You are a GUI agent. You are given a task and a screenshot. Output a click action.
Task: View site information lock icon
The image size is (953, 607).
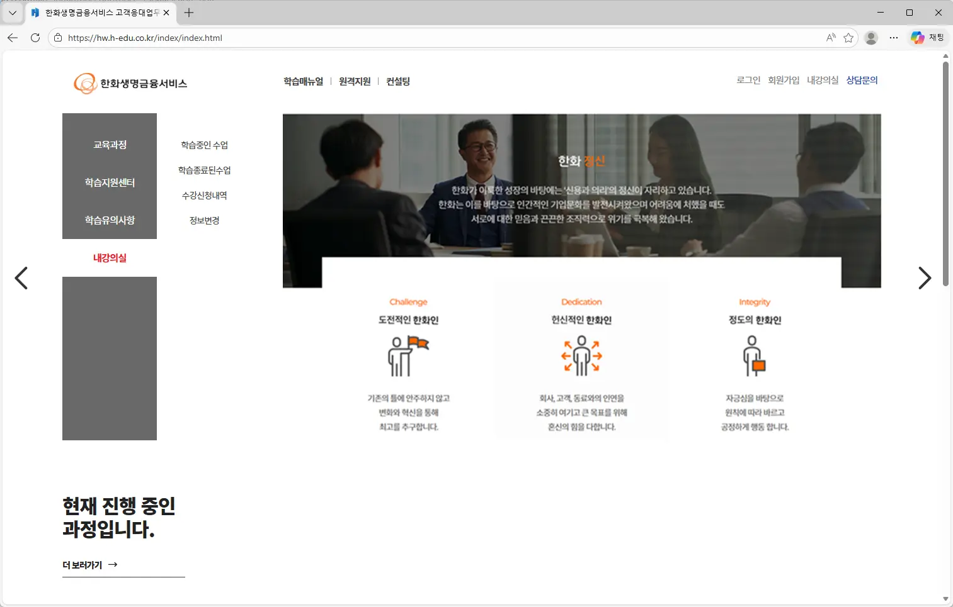click(x=58, y=38)
